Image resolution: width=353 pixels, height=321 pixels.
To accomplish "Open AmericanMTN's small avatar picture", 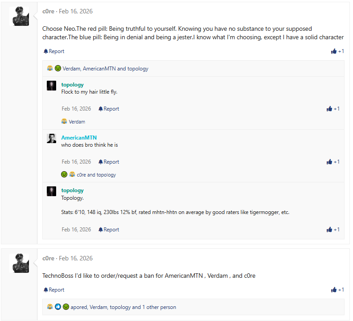I will 51,139.
